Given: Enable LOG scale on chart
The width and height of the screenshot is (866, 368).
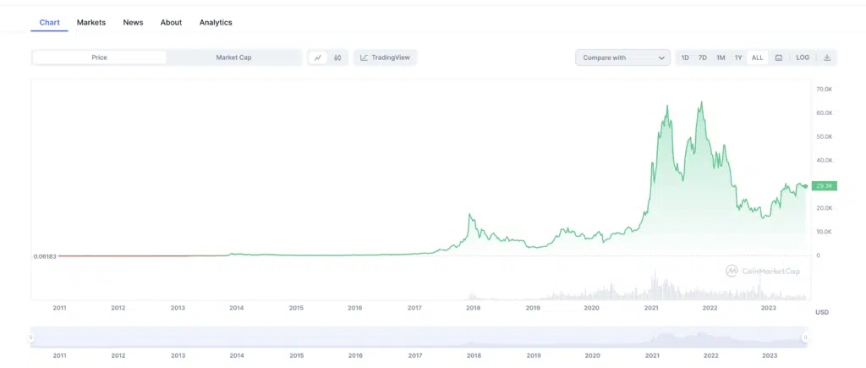Looking at the screenshot, I should [803, 58].
